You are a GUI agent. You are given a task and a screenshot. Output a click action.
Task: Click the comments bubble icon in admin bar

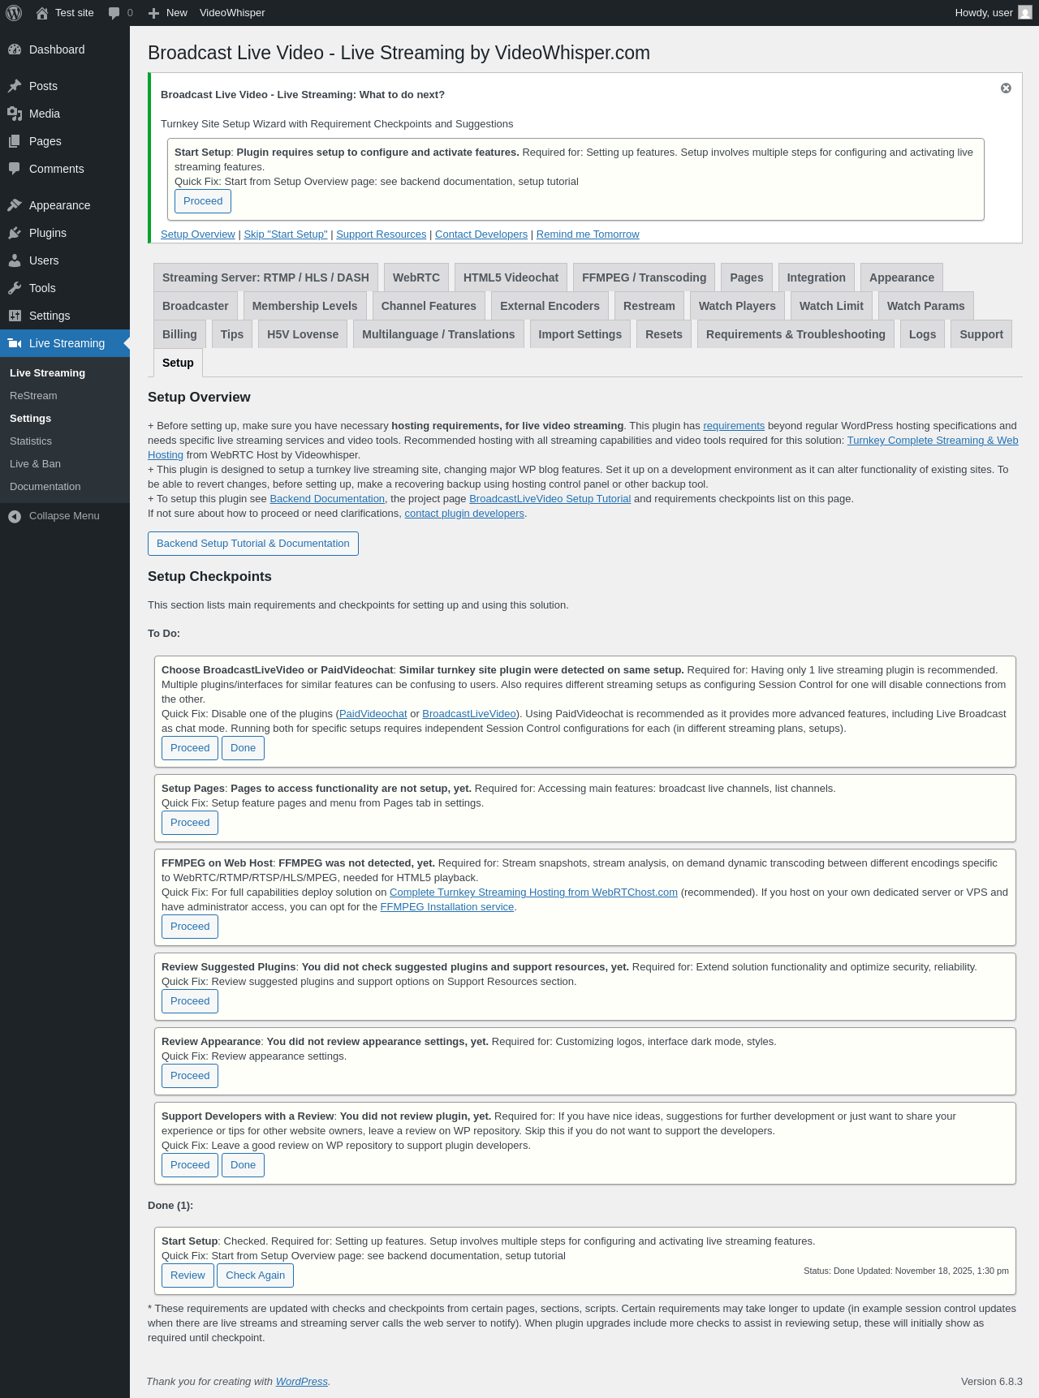pos(114,13)
